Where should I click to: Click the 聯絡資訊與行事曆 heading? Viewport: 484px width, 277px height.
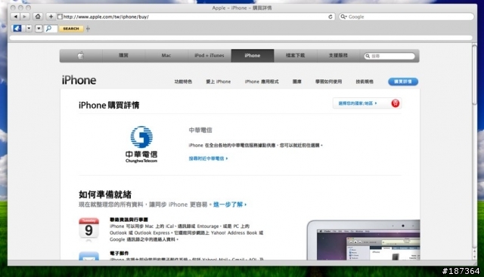click(129, 220)
